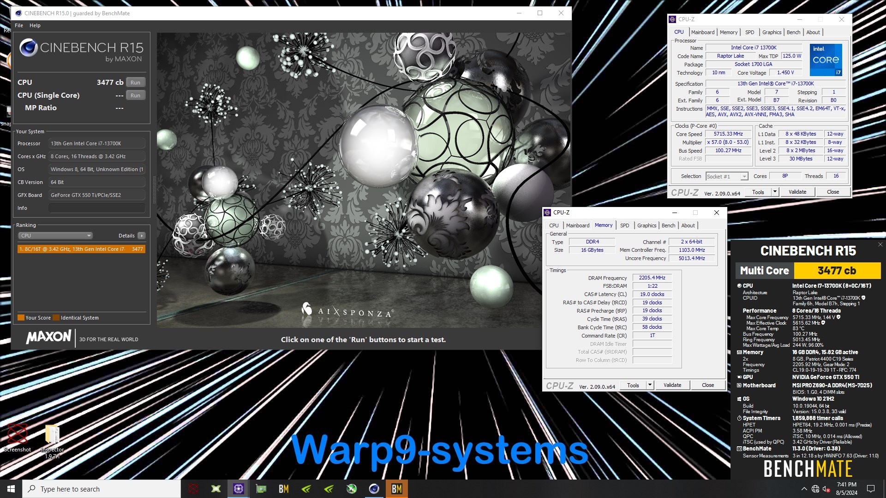Open the File menu in Cinebench

click(19, 25)
